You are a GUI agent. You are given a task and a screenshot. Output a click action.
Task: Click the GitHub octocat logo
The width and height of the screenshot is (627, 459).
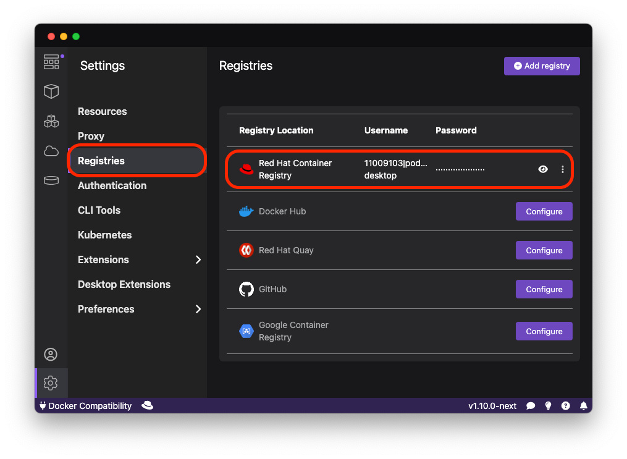(246, 289)
